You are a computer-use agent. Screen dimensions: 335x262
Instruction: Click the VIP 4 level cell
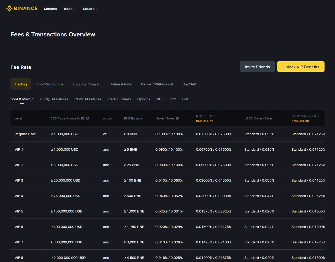19,196
